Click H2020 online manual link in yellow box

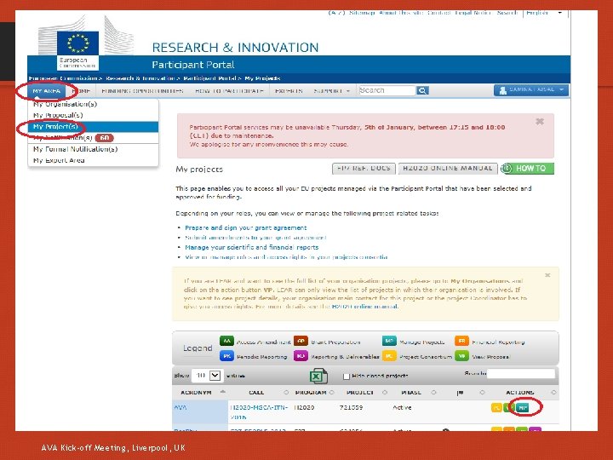[364, 307]
